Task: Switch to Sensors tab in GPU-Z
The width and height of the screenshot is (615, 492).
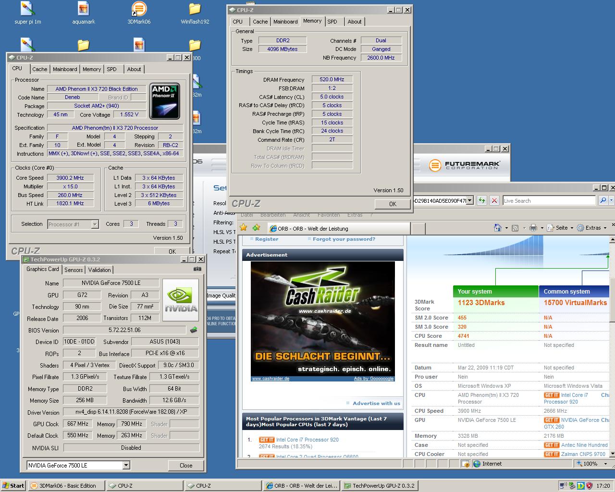Action: (x=74, y=270)
